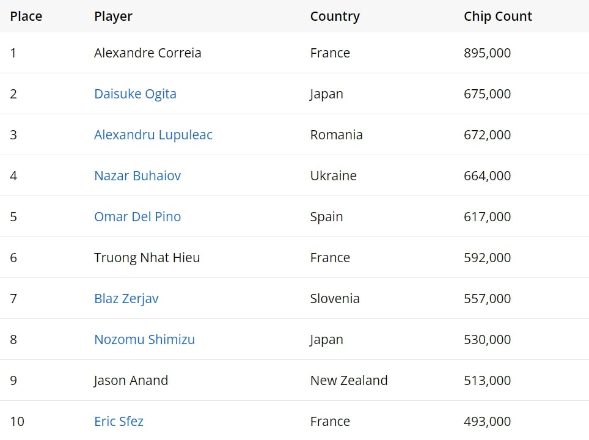The width and height of the screenshot is (589, 440).
Task: Visit Omar Del Pino's profile link
Action: pyautogui.click(x=137, y=217)
